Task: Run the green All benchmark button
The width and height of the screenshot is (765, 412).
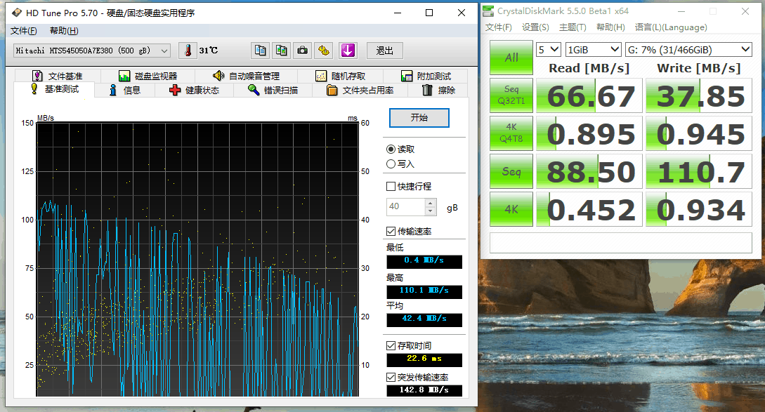Action: click(x=511, y=58)
